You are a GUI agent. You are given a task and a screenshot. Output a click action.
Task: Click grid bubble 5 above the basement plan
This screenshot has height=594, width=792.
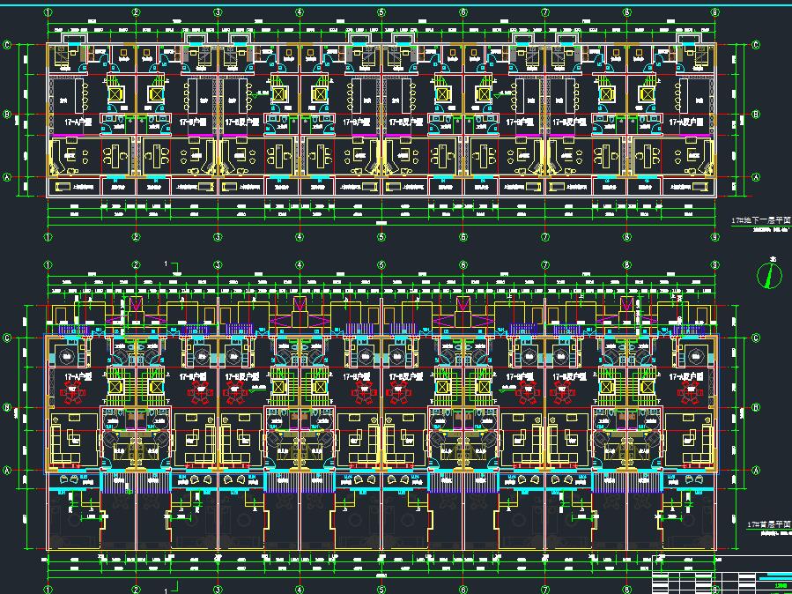pyautogui.click(x=381, y=12)
